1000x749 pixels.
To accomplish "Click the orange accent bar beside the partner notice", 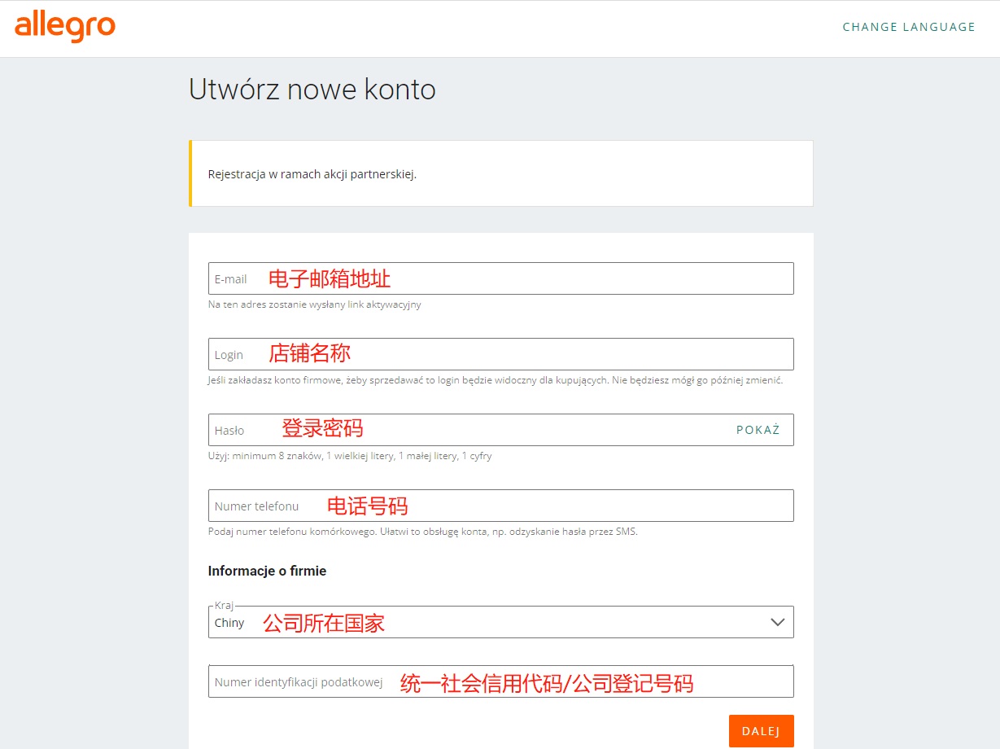I will pyautogui.click(x=190, y=173).
